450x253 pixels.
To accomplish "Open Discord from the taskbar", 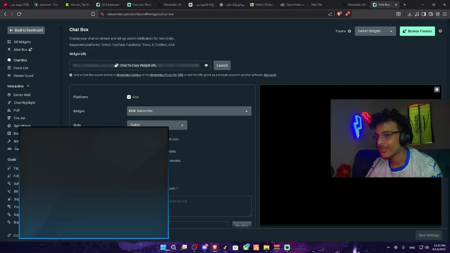I will click(x=205, y=247).
